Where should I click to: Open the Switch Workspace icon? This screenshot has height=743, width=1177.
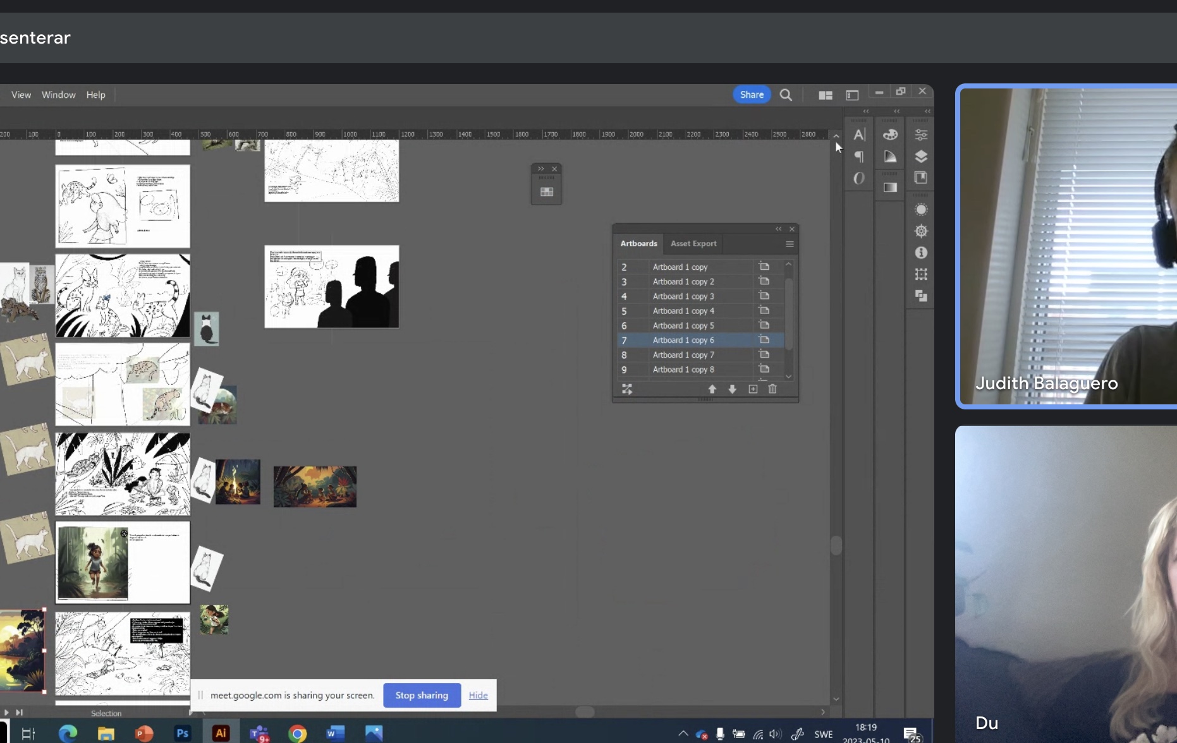(852, 95)
